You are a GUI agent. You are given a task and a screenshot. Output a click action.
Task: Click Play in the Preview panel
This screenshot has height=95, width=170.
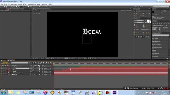pos(157,23)
